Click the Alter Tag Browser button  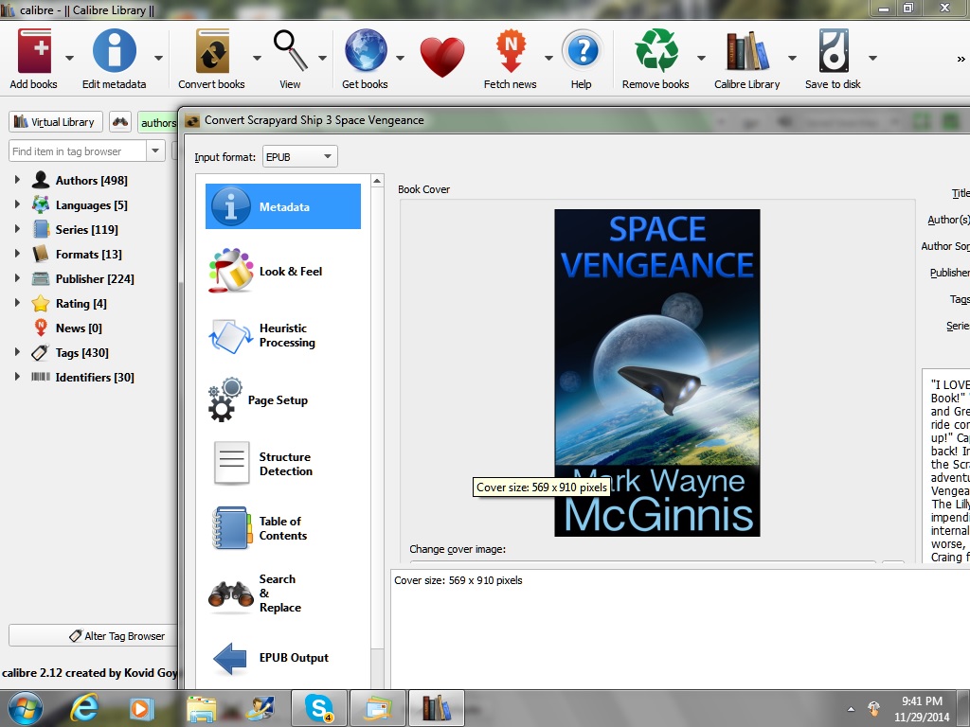tap(94, 635)
